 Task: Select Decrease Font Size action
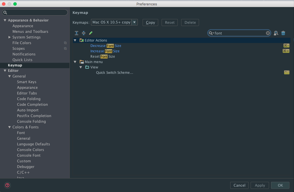pyautogui.click(x=106, y=46)
